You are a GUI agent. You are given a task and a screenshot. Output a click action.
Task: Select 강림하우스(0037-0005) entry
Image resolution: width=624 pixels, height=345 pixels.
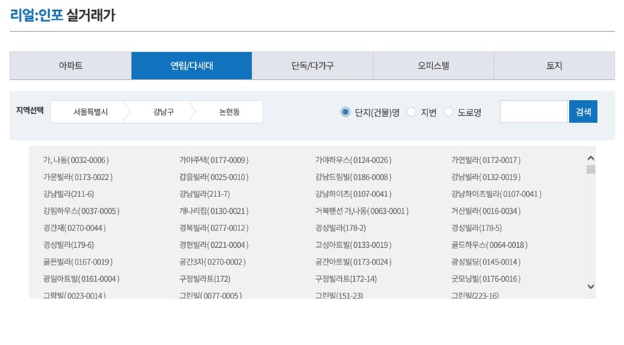[x=81, y=211]
